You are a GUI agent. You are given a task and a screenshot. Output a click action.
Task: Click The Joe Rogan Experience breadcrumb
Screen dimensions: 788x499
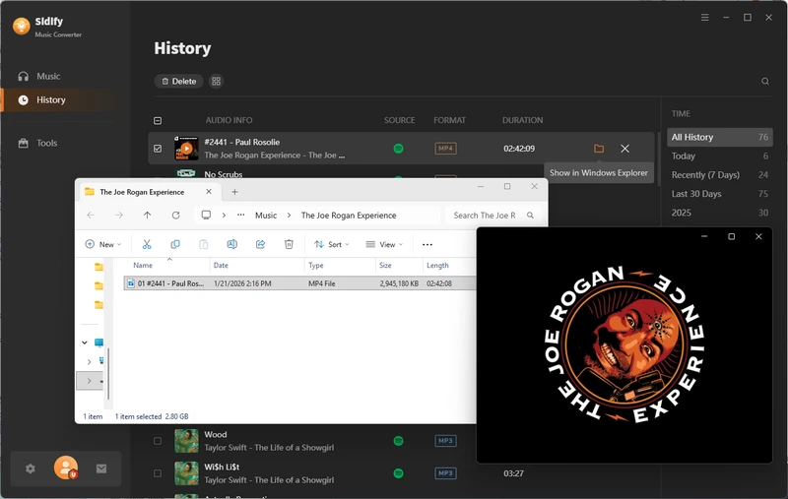click(x=349, y=216)
